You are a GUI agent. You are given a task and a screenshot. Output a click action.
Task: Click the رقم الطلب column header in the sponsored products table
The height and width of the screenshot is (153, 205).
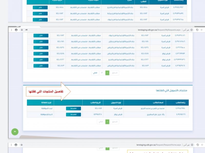(x=177, y=103)
